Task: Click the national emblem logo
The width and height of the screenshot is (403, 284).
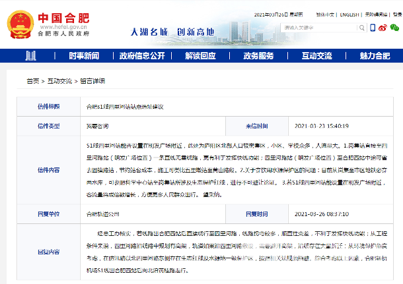Action: point(20,24)
